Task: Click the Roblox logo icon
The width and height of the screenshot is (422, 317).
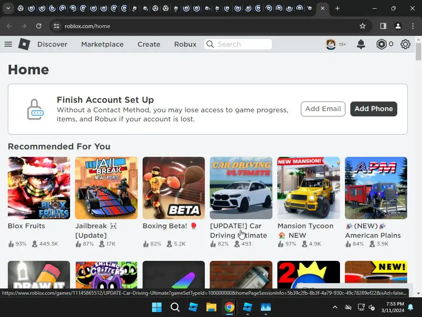Action: pos(24,44)
